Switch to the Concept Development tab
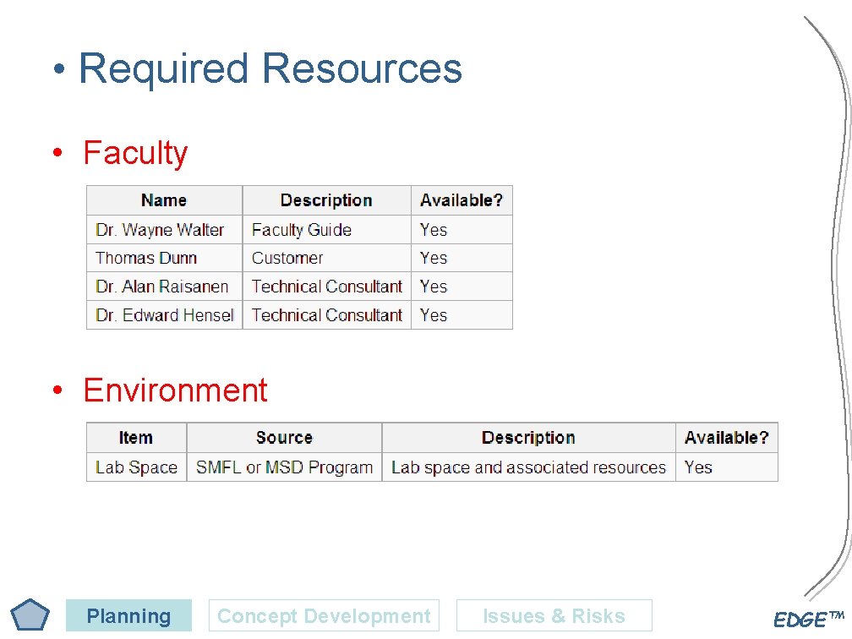 point(324,616)
